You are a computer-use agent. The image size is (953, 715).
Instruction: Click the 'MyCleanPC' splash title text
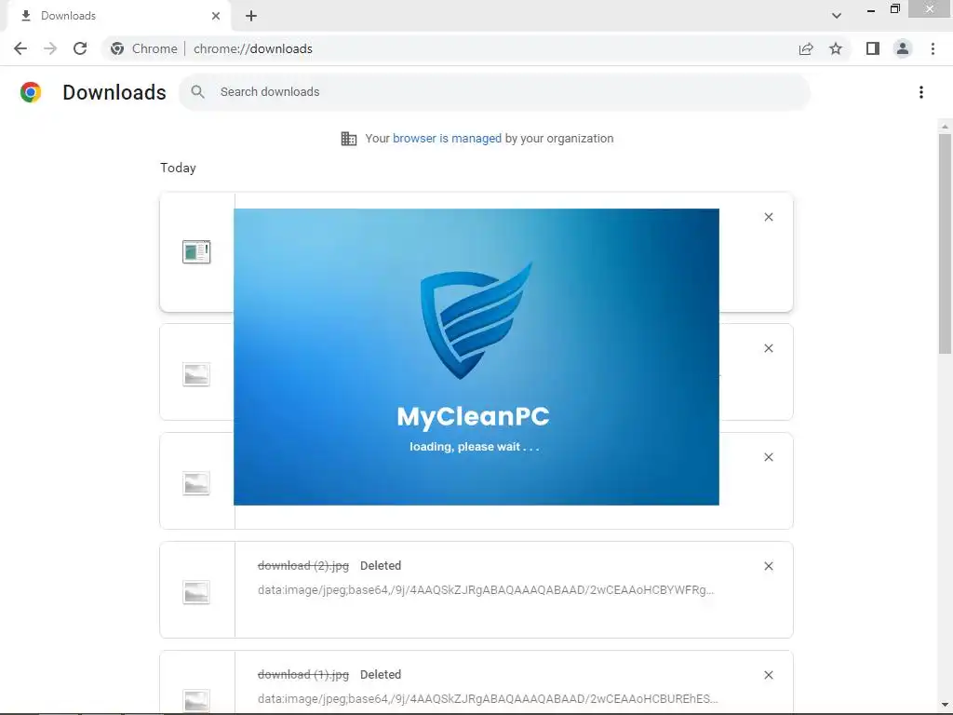coord(473,416)
